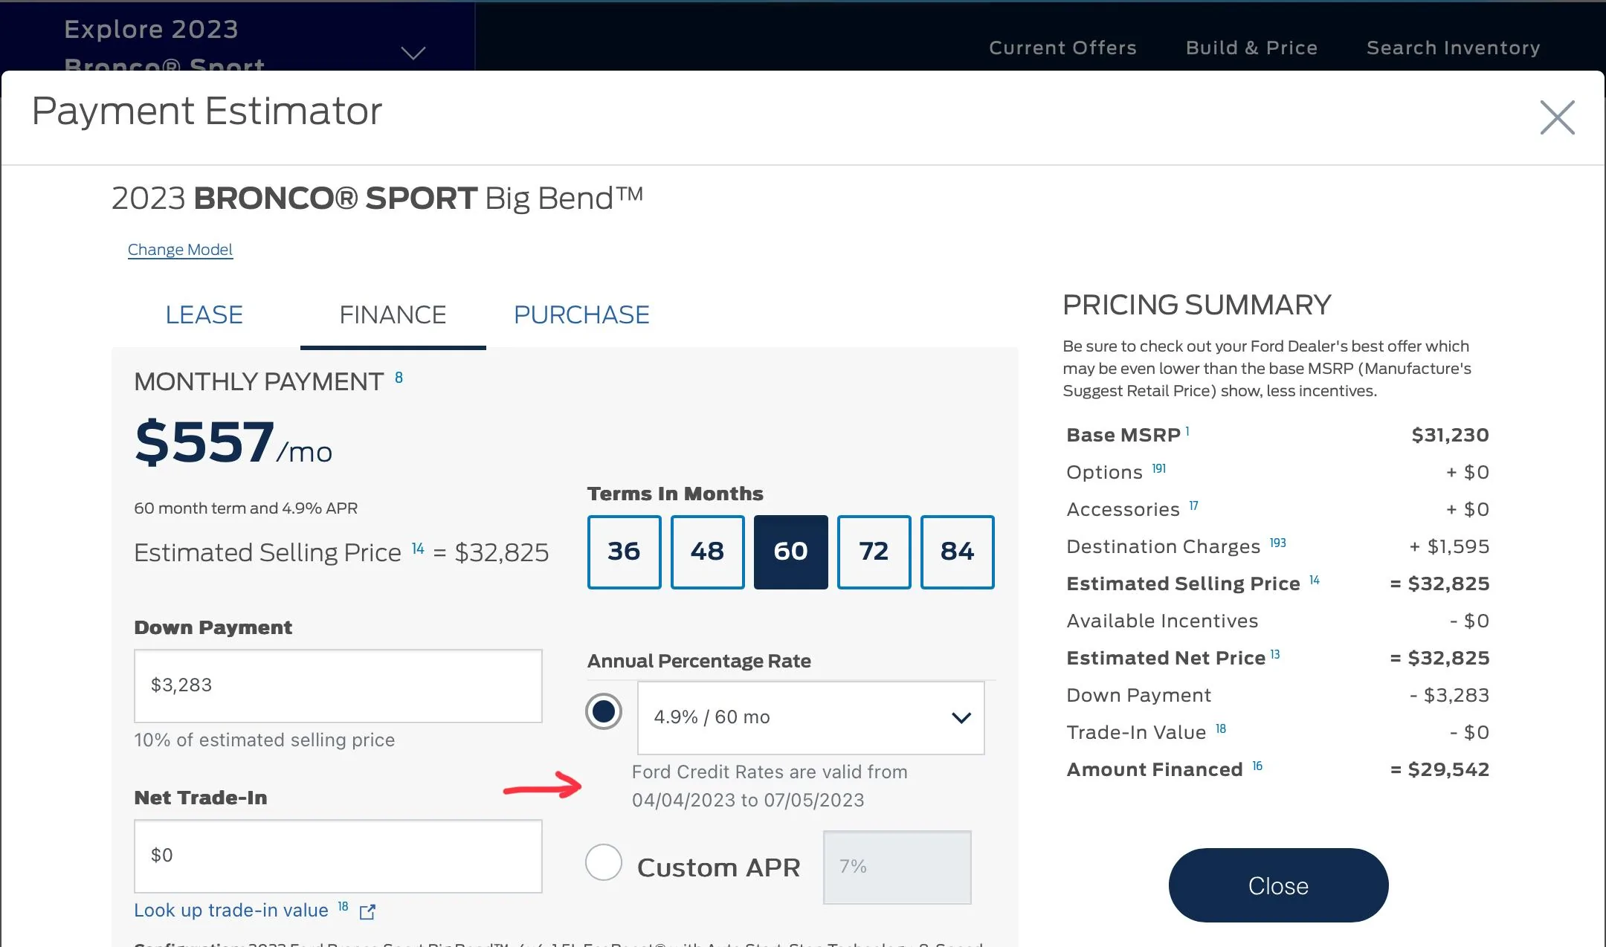Open Current Offers in the top navigation
This screenshot has width=1606, height=947.
tap(1062, 48)
